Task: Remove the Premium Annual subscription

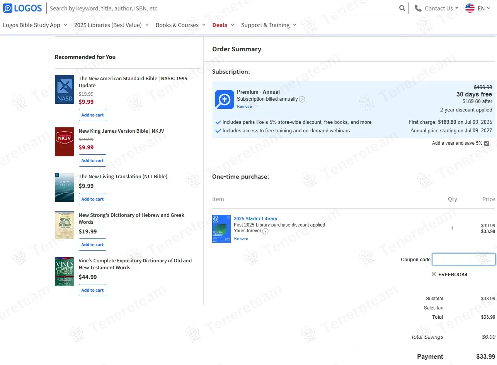Action: [x=244, y=106]
